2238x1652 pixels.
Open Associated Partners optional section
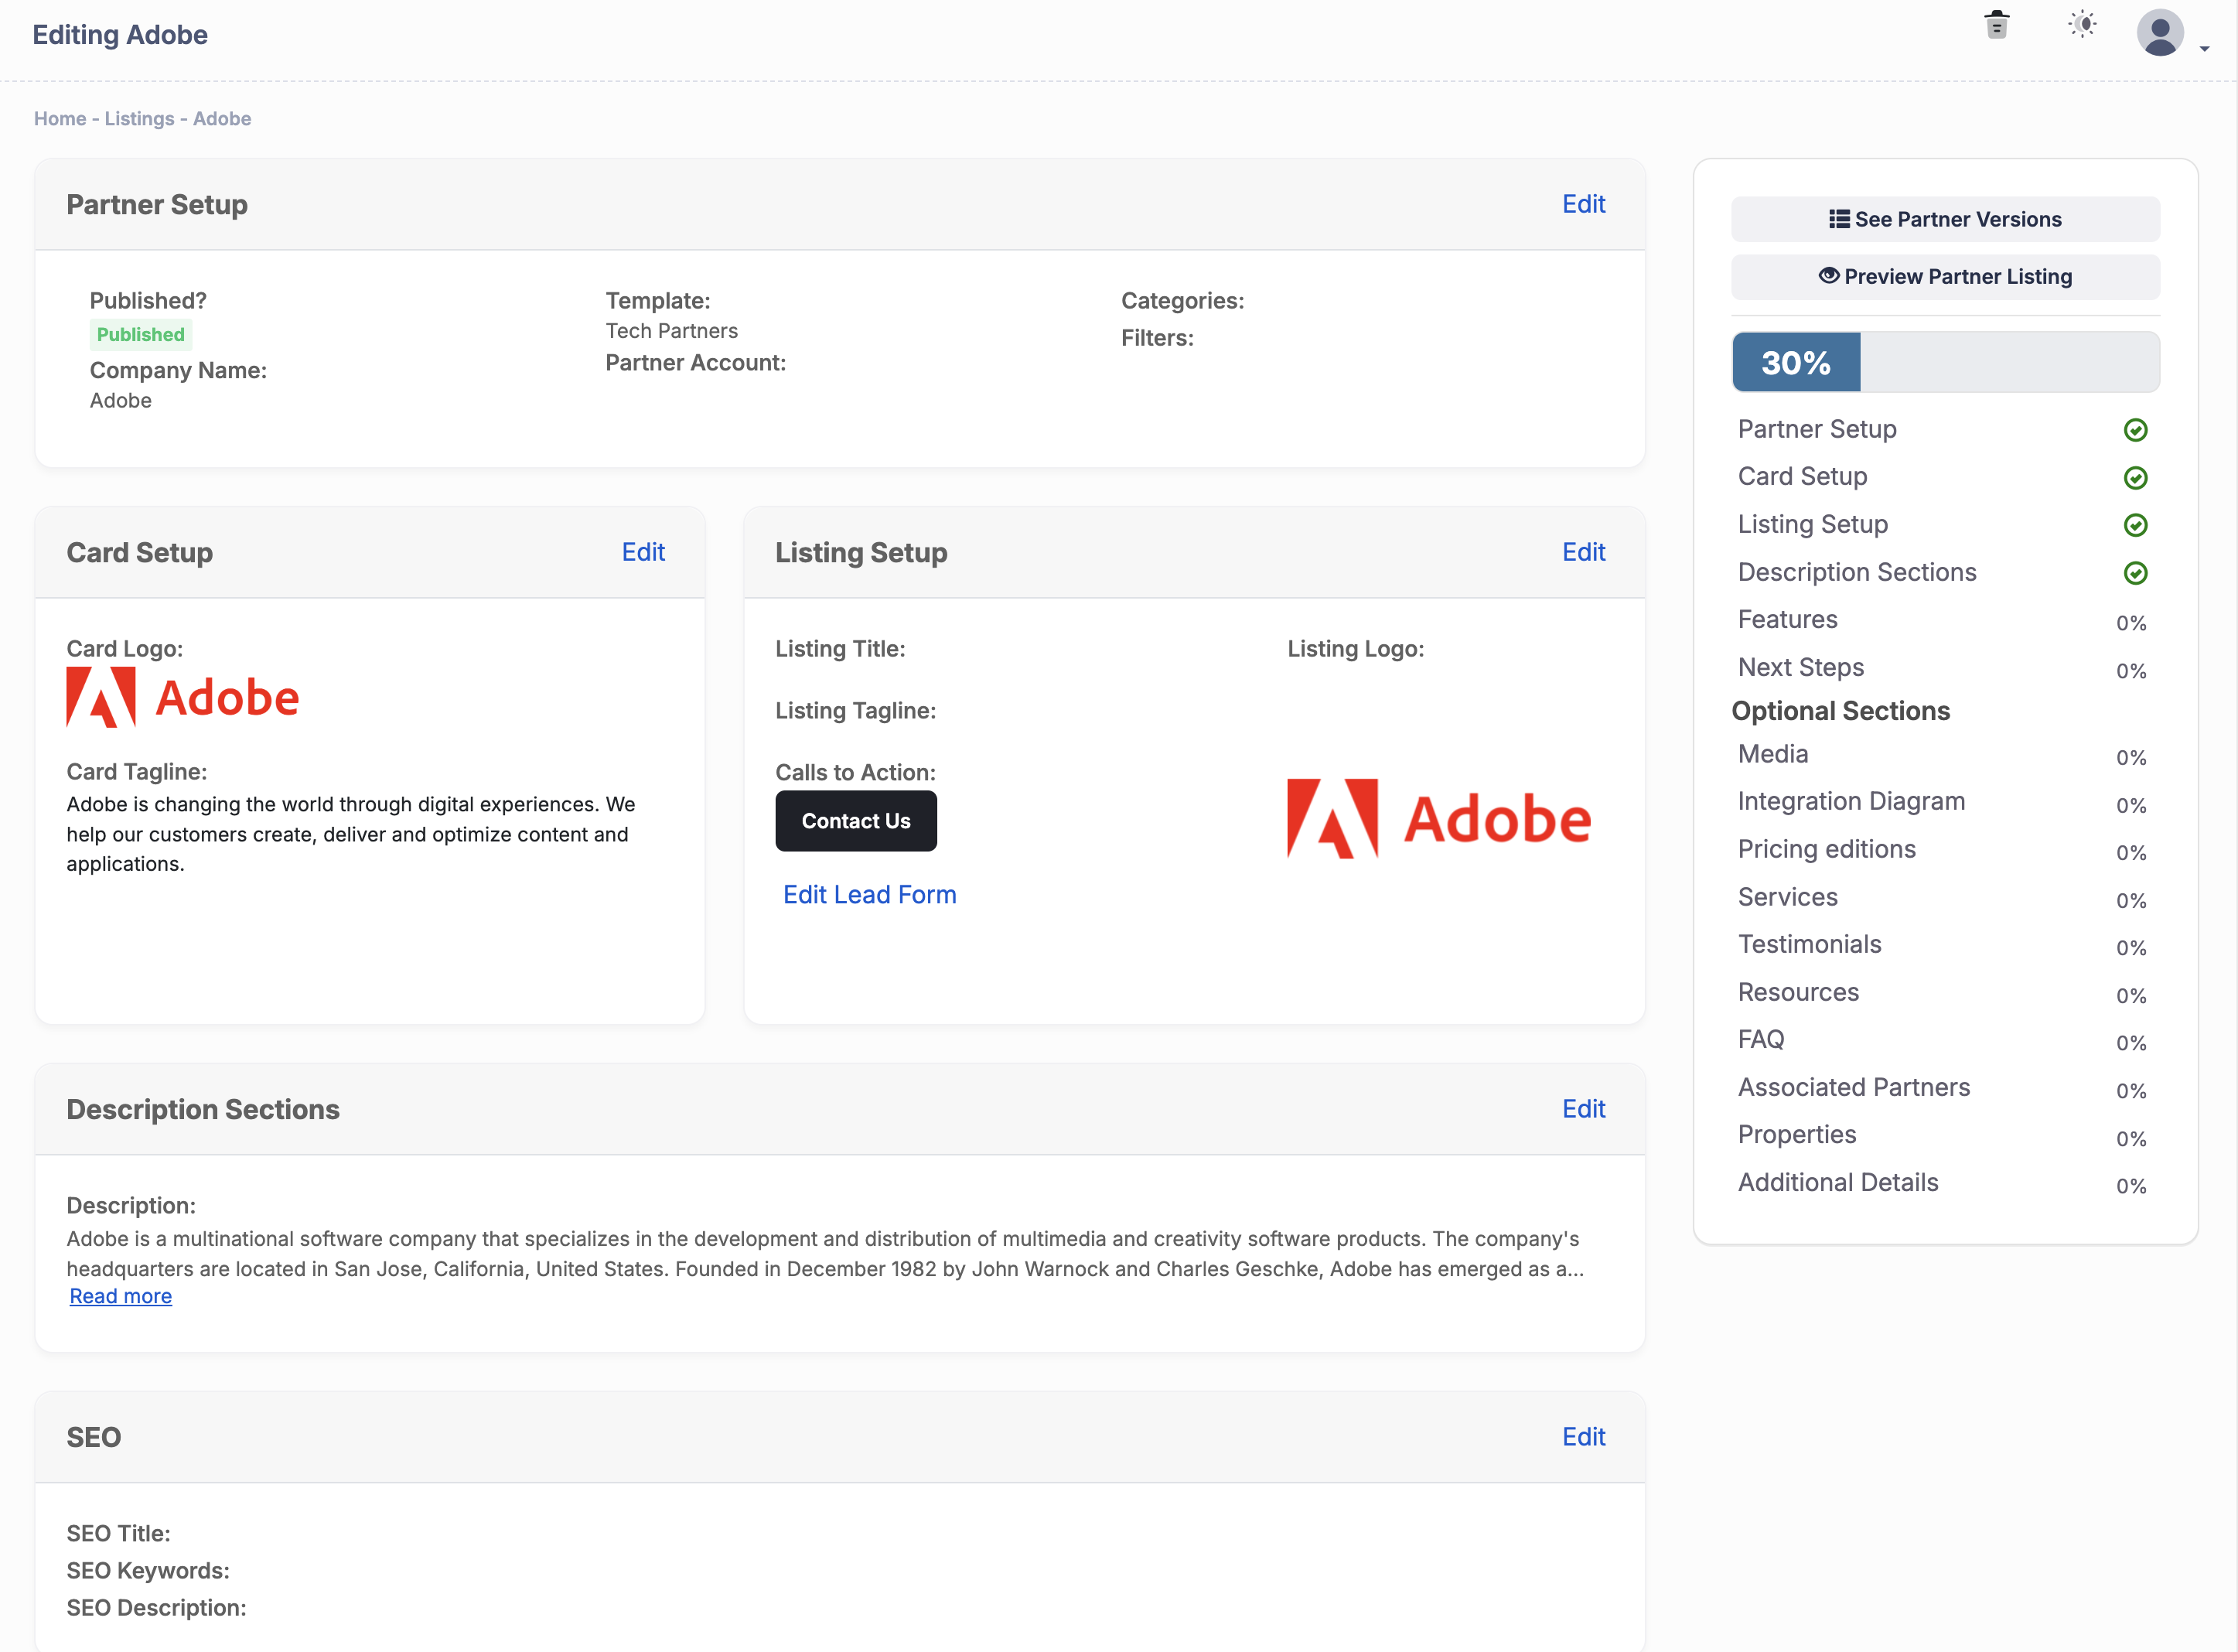coord(1853,1087)
